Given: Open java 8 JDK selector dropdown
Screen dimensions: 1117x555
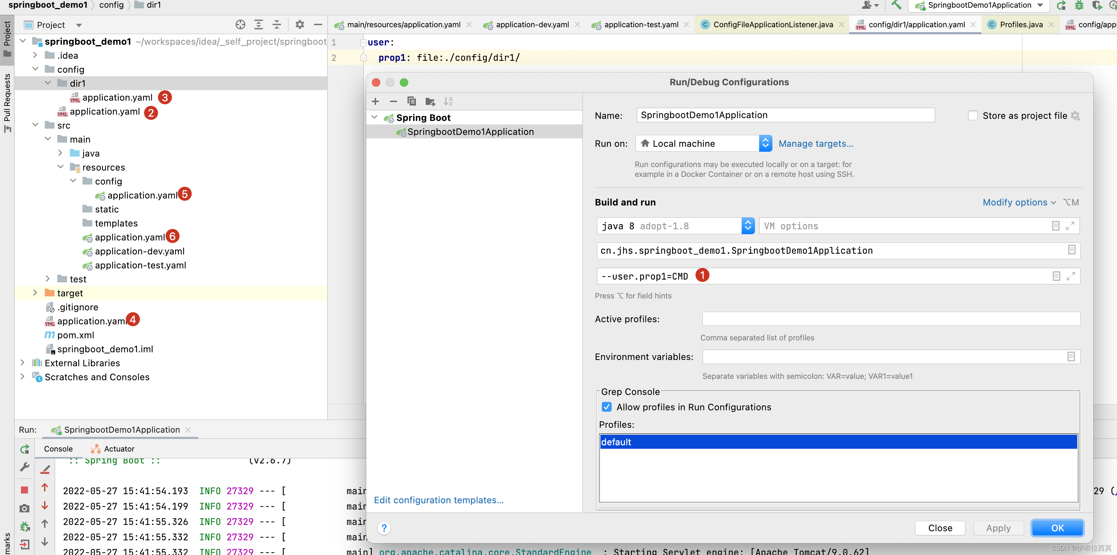Looking at the screenshot, I should click(676, 226).
